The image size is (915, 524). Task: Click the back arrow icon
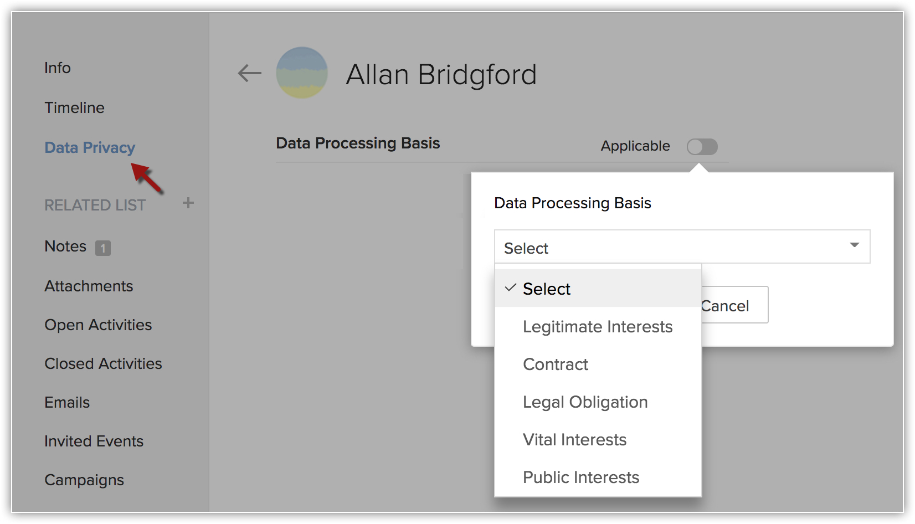point(249,73)
